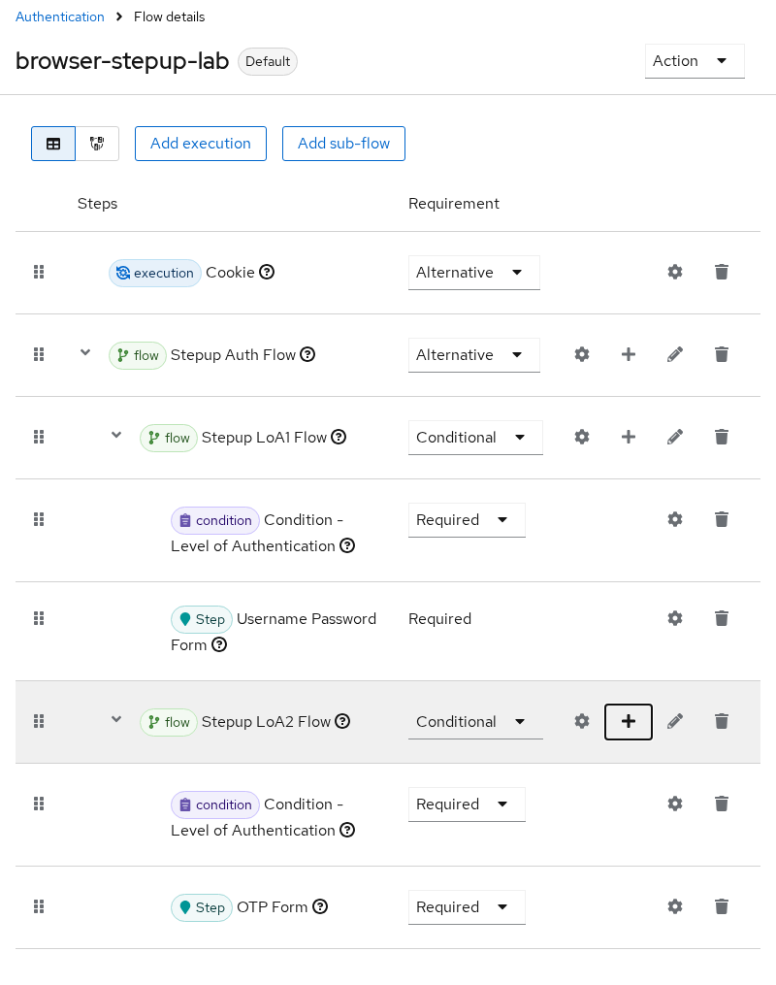
Task: Open settings gear for OTP Form
Action: pos(675,906)
